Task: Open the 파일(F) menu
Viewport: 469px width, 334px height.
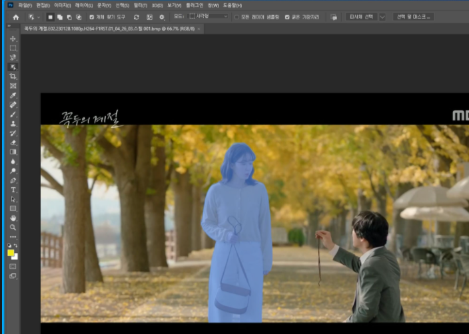Action: pyautogui.click(x=25, y=5)
